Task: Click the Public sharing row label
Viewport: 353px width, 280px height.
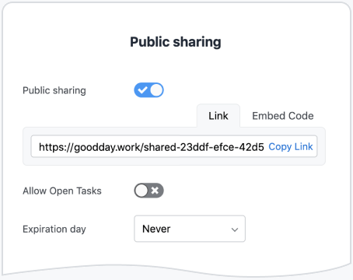Action: pyautogui.click(x=54, y=90)
